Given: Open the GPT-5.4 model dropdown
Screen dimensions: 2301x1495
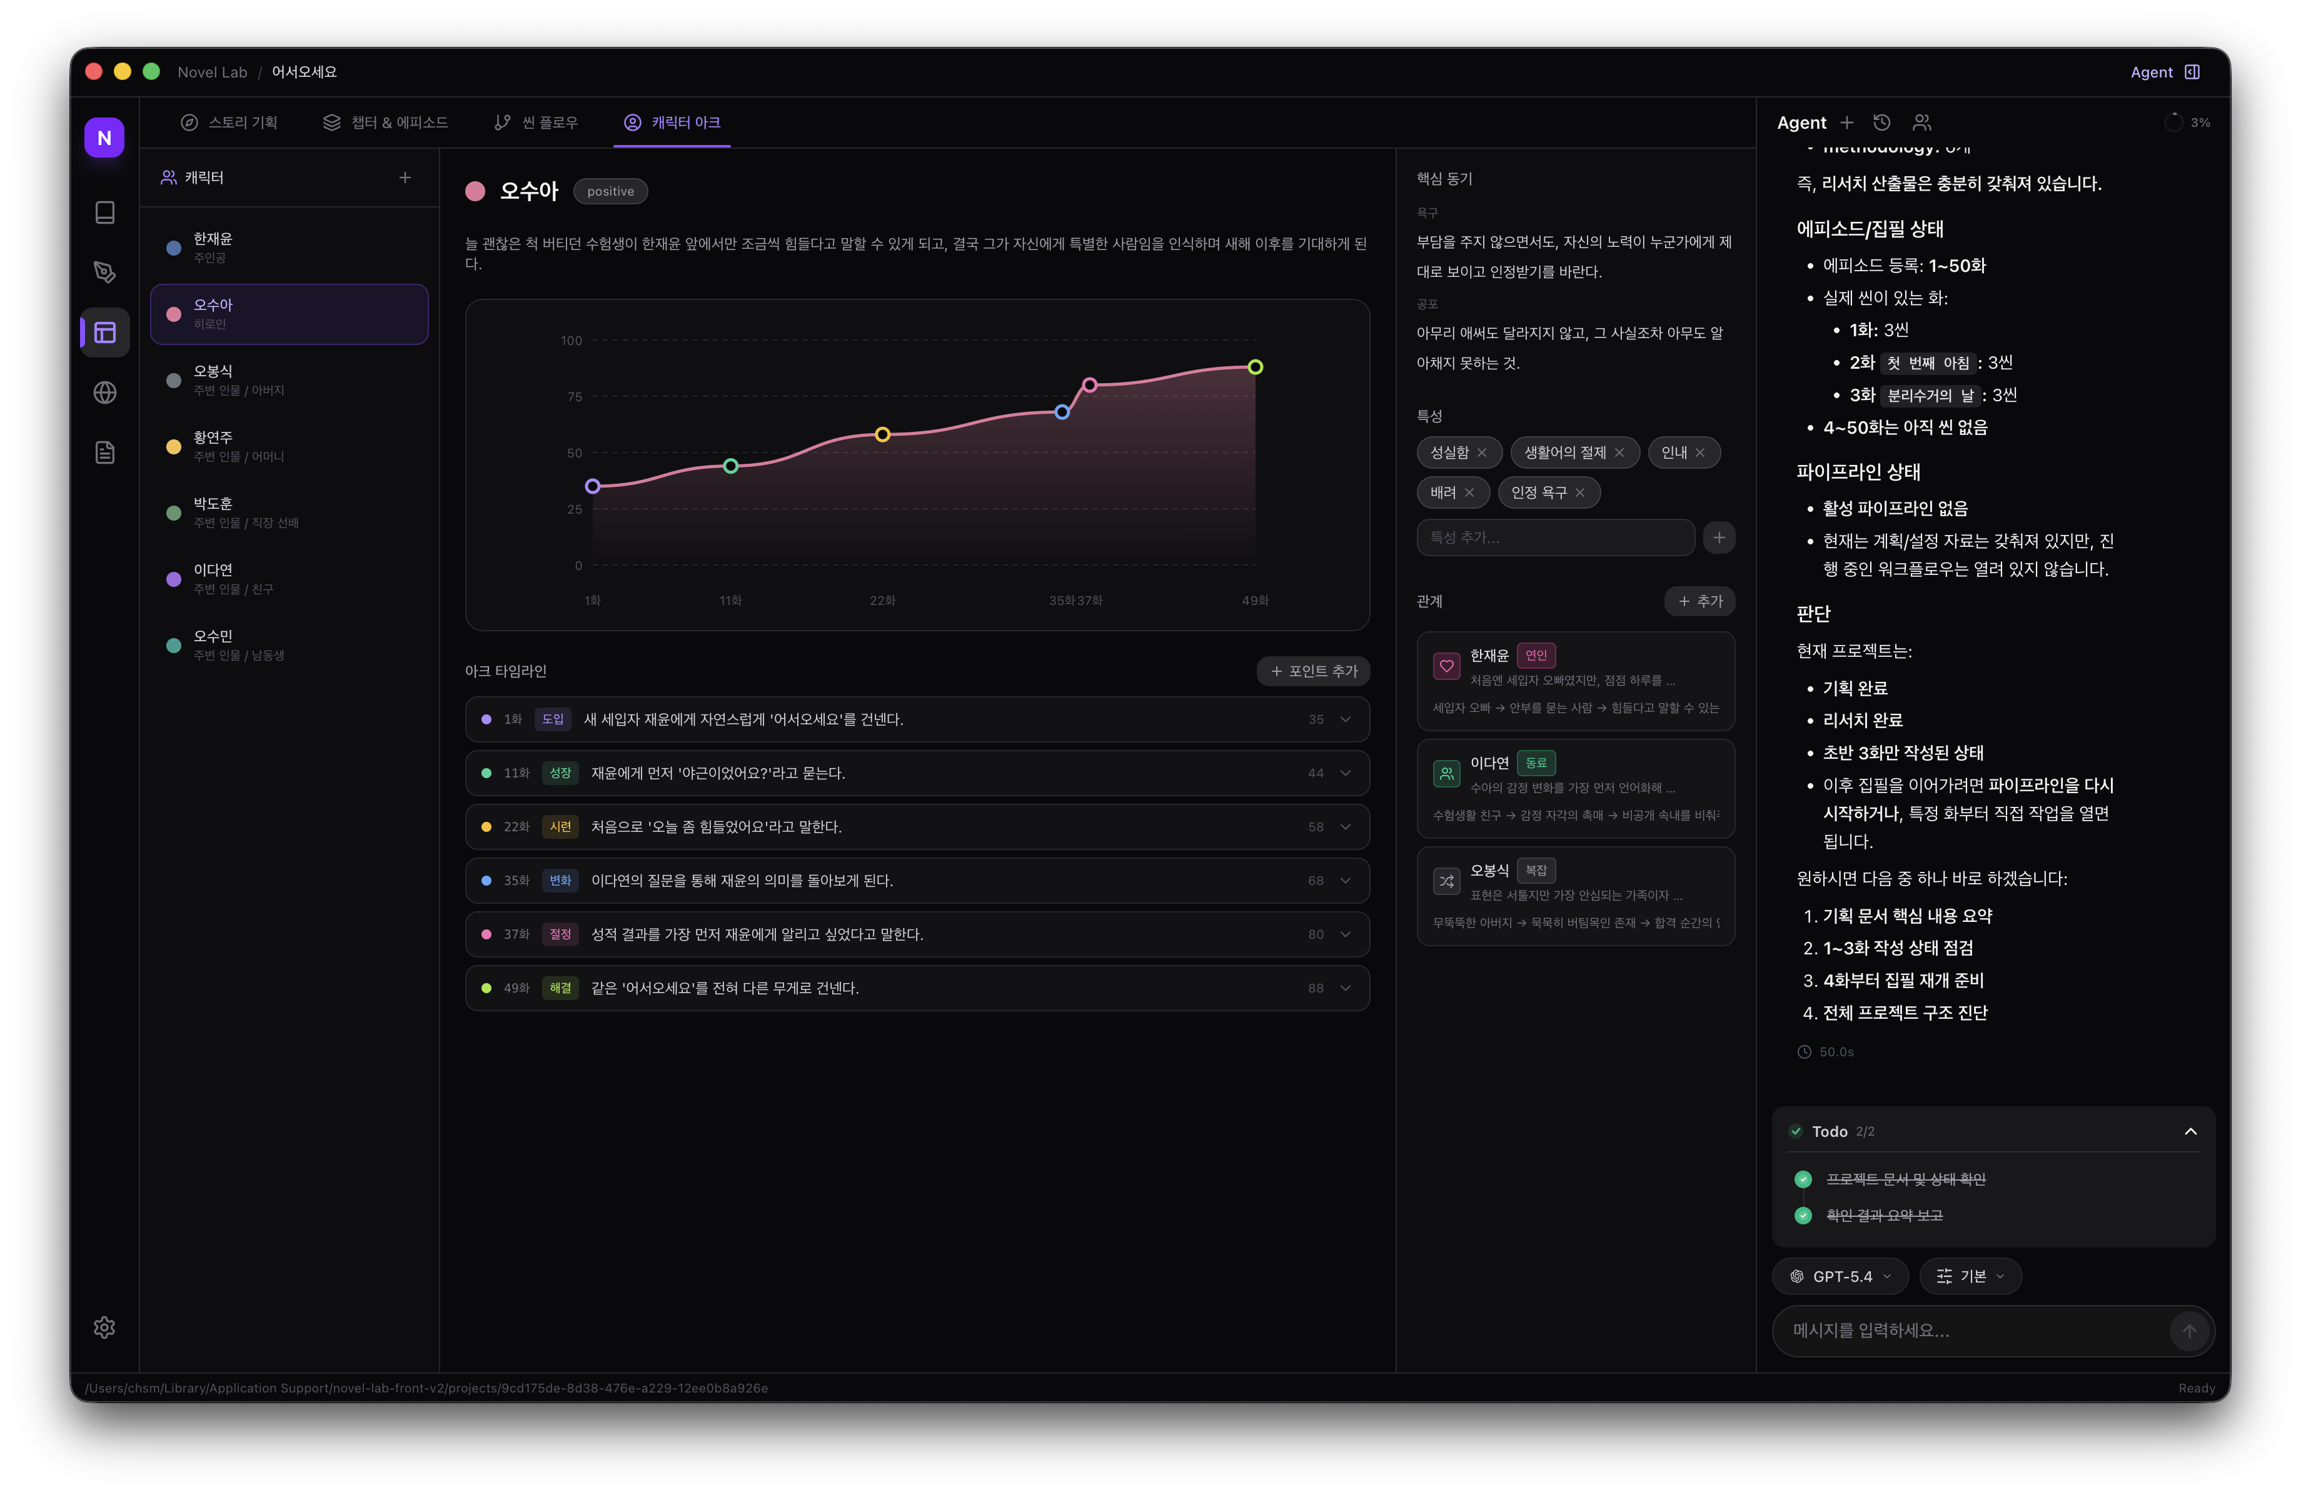Looking at the screenshot, I should [1840, 1277].
